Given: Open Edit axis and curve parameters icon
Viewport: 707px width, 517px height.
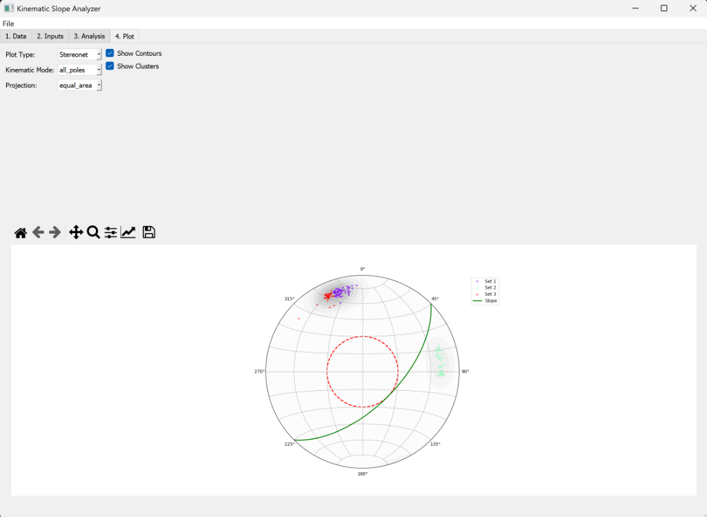Looking at the screenshot, I should [x=128, y=232].
